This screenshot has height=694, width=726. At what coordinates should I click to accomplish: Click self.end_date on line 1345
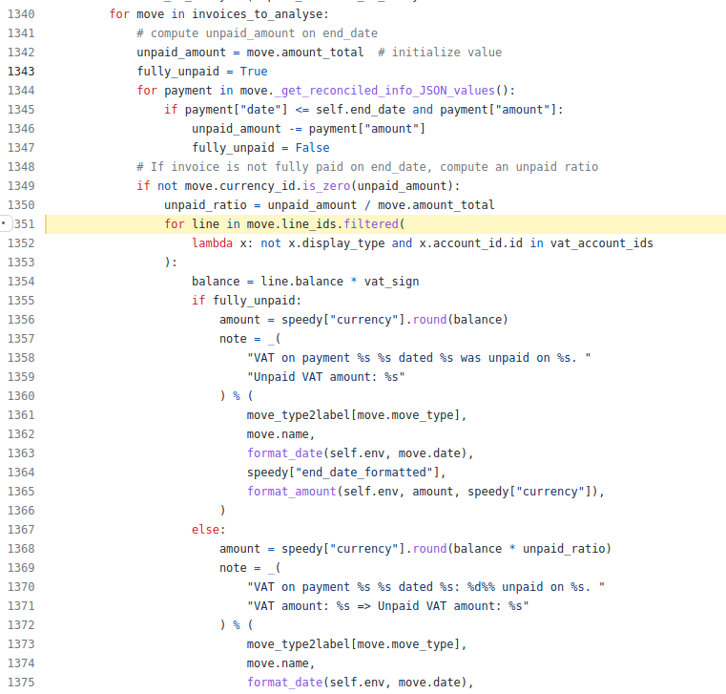[361, 110]
